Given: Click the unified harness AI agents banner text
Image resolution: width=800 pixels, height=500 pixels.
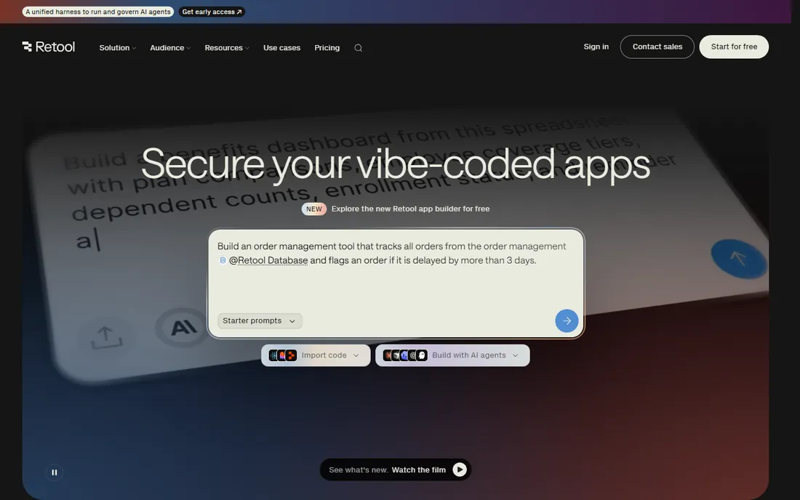Looking at the screenshot, I should point(98,12).
